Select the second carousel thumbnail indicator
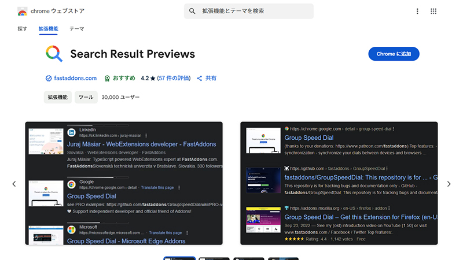The image size is (463, 260). [x=214, y=258]
